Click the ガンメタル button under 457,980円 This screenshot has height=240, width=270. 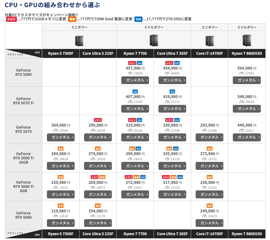point(135,80)
